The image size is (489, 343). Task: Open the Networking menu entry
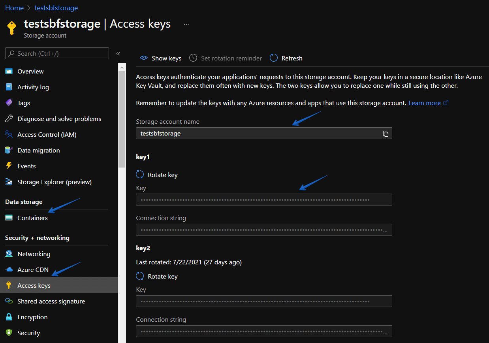(34, 253)
